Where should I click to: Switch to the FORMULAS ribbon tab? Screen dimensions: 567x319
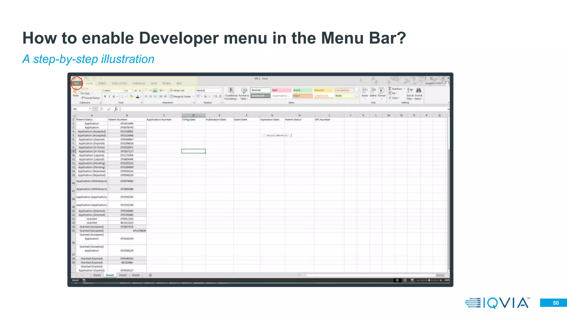139,83
